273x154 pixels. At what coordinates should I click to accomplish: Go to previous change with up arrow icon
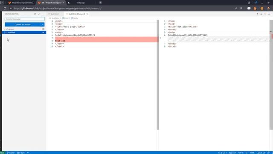(257, 14)
